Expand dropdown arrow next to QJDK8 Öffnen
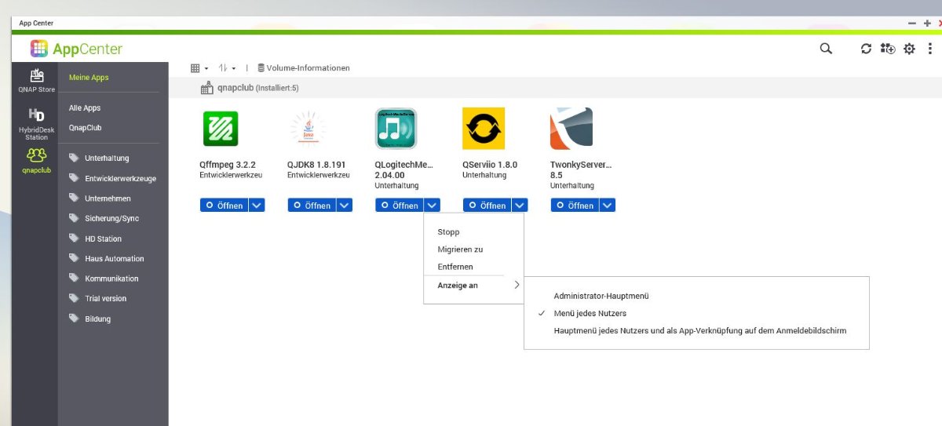This screenshot has width=942, height=426. pos(345,206)
